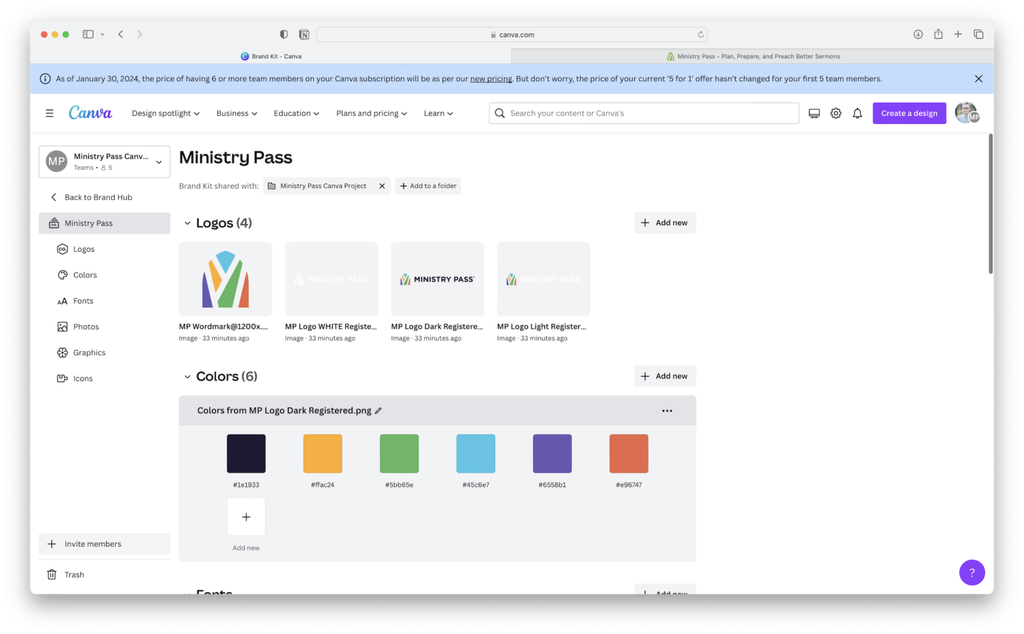Select Colors in the Brand Kit sidebar
1024x634 pixels.
(x=85, y=275)
